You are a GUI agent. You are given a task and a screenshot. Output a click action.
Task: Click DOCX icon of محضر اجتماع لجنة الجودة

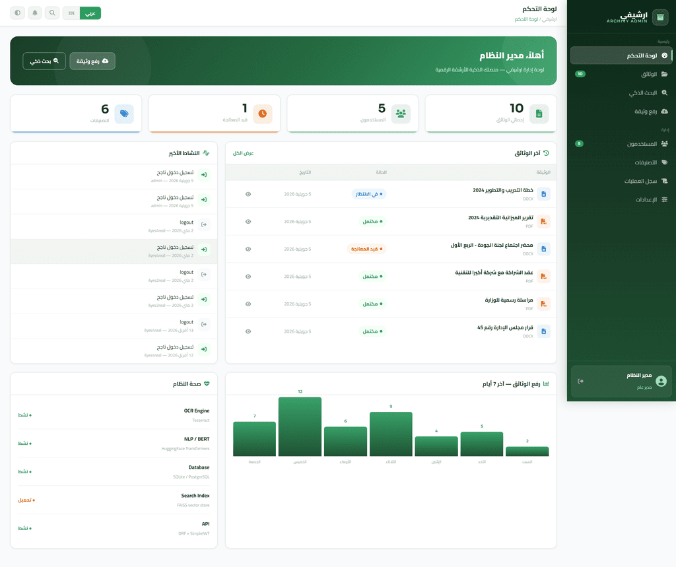pos(544,249)
